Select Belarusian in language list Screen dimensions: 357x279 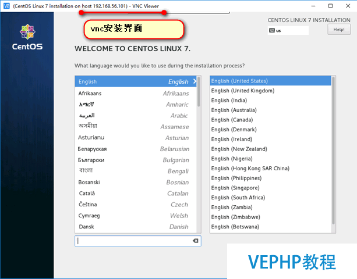[x=136, y=149]
